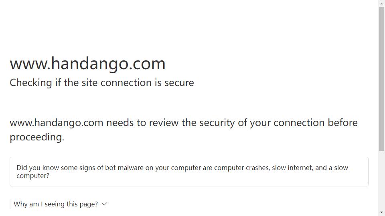The height and width of the screenshot is (216, 385).
Task: Click the scrollbar track below the thumb
Action: pos(381,180)
